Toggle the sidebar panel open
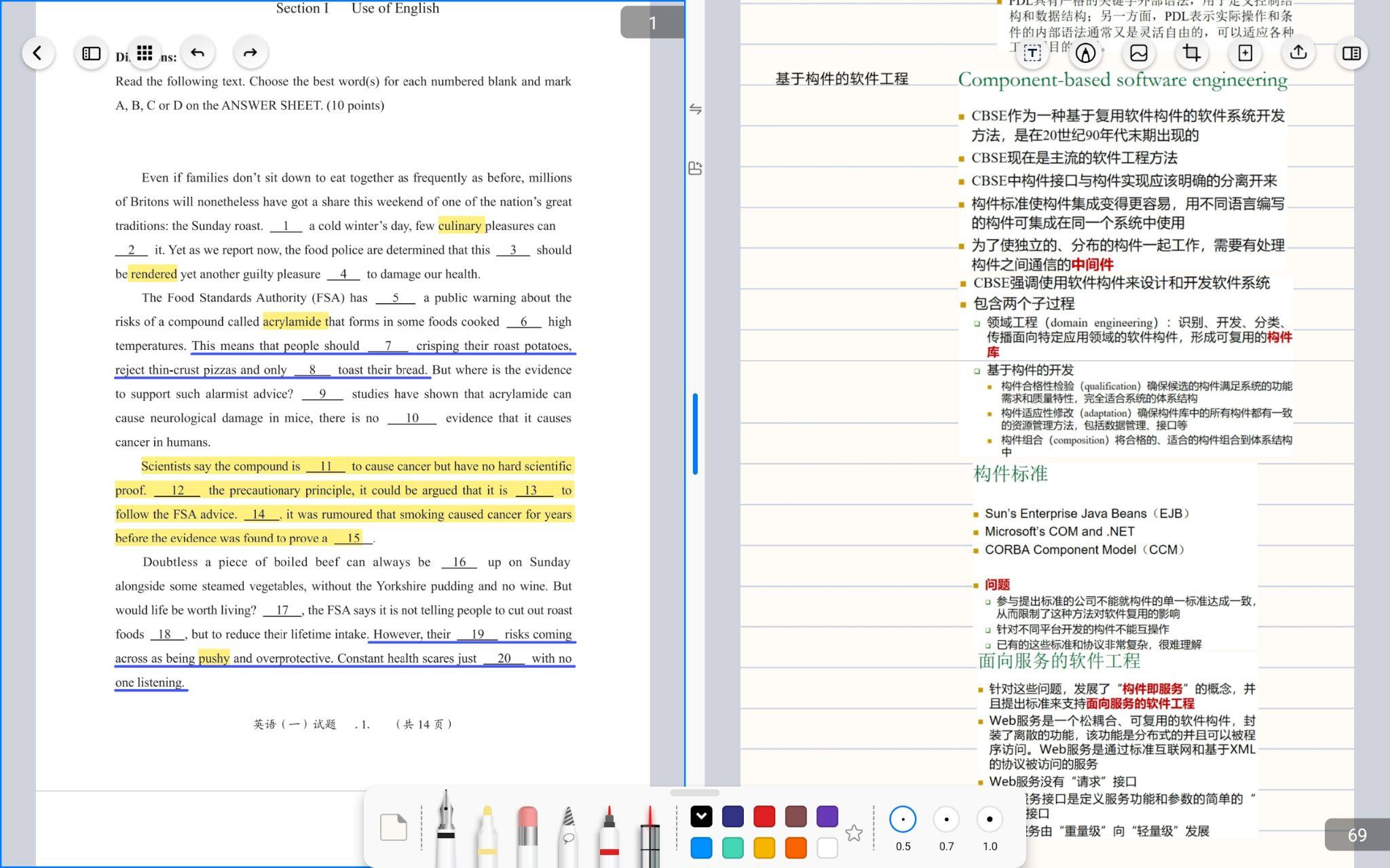This screenshot has width=1390, height=868. tap(91, 53)
